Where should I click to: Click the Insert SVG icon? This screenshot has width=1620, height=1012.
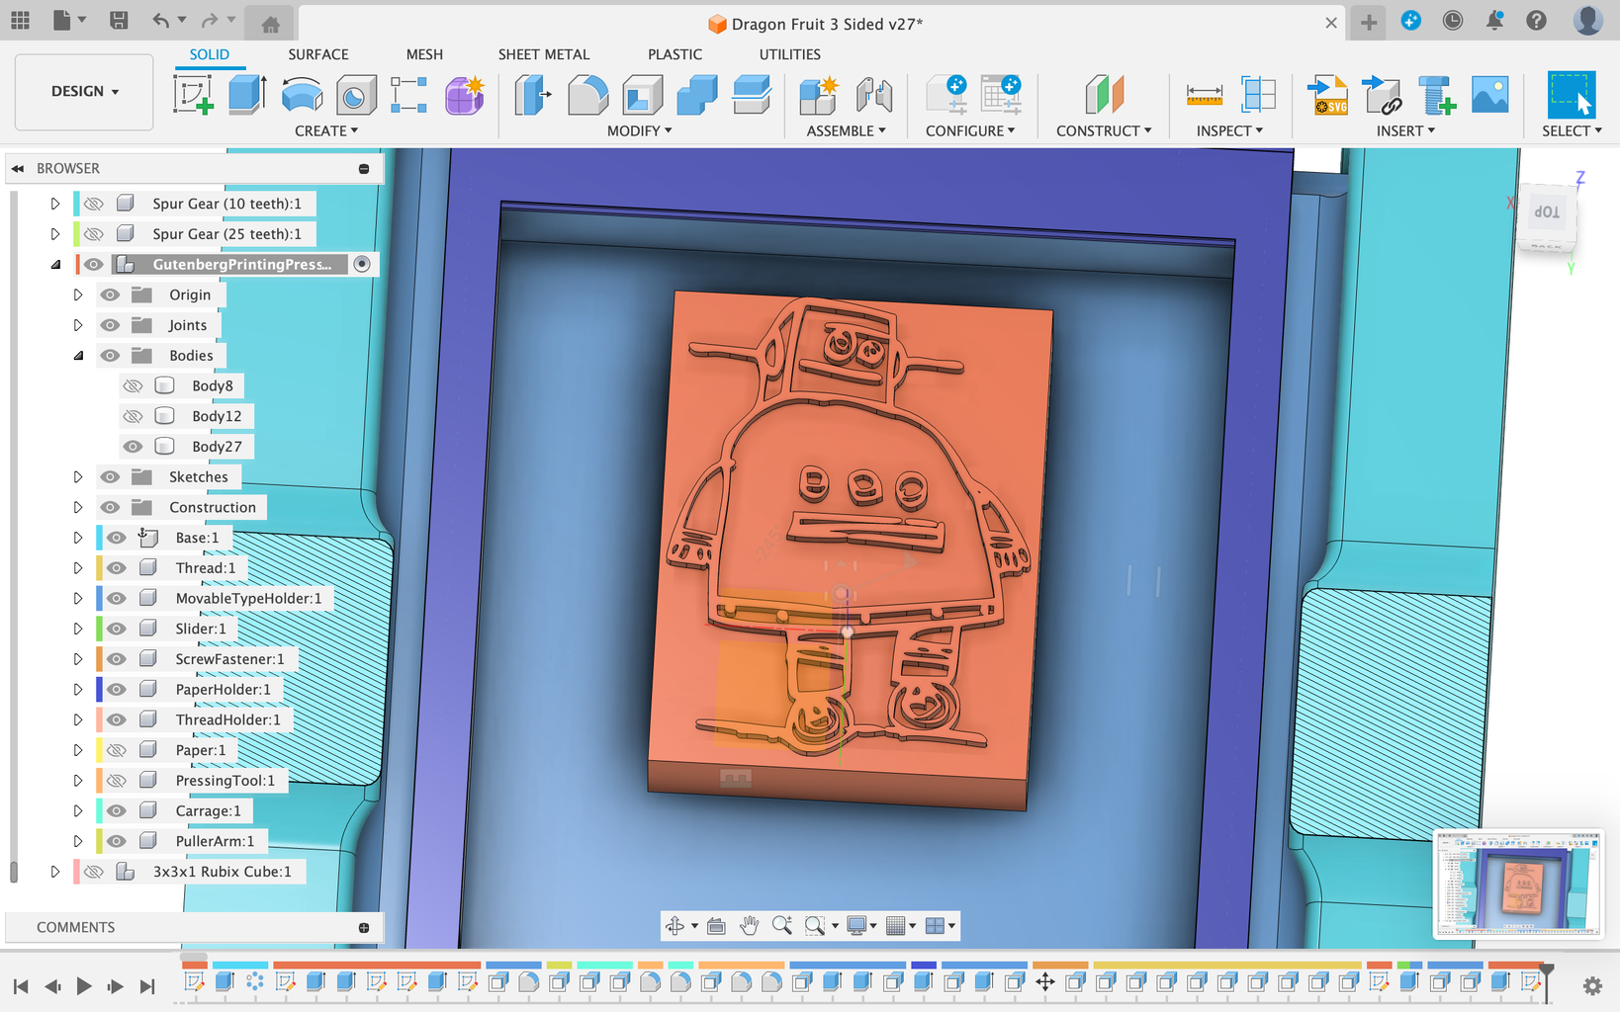tap(1327, 95)
